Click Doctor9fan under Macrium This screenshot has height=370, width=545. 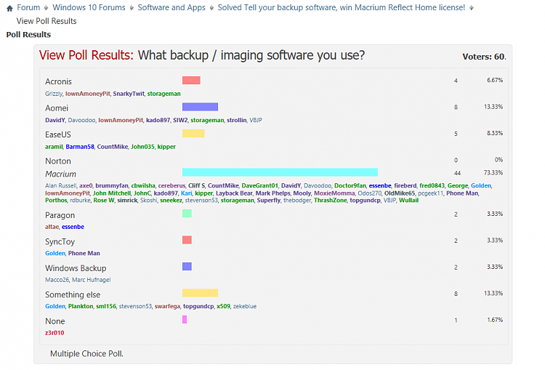350,185
